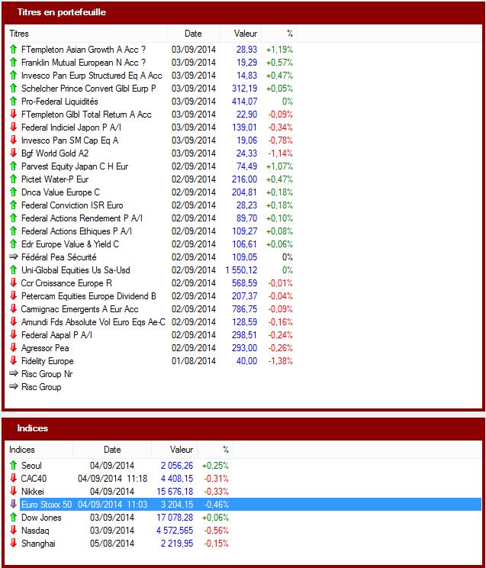Click the arrow icon beside Euro Stoxx 50
Screen dimensions: 486x568
pyautogui.click(x=13, y=504)
